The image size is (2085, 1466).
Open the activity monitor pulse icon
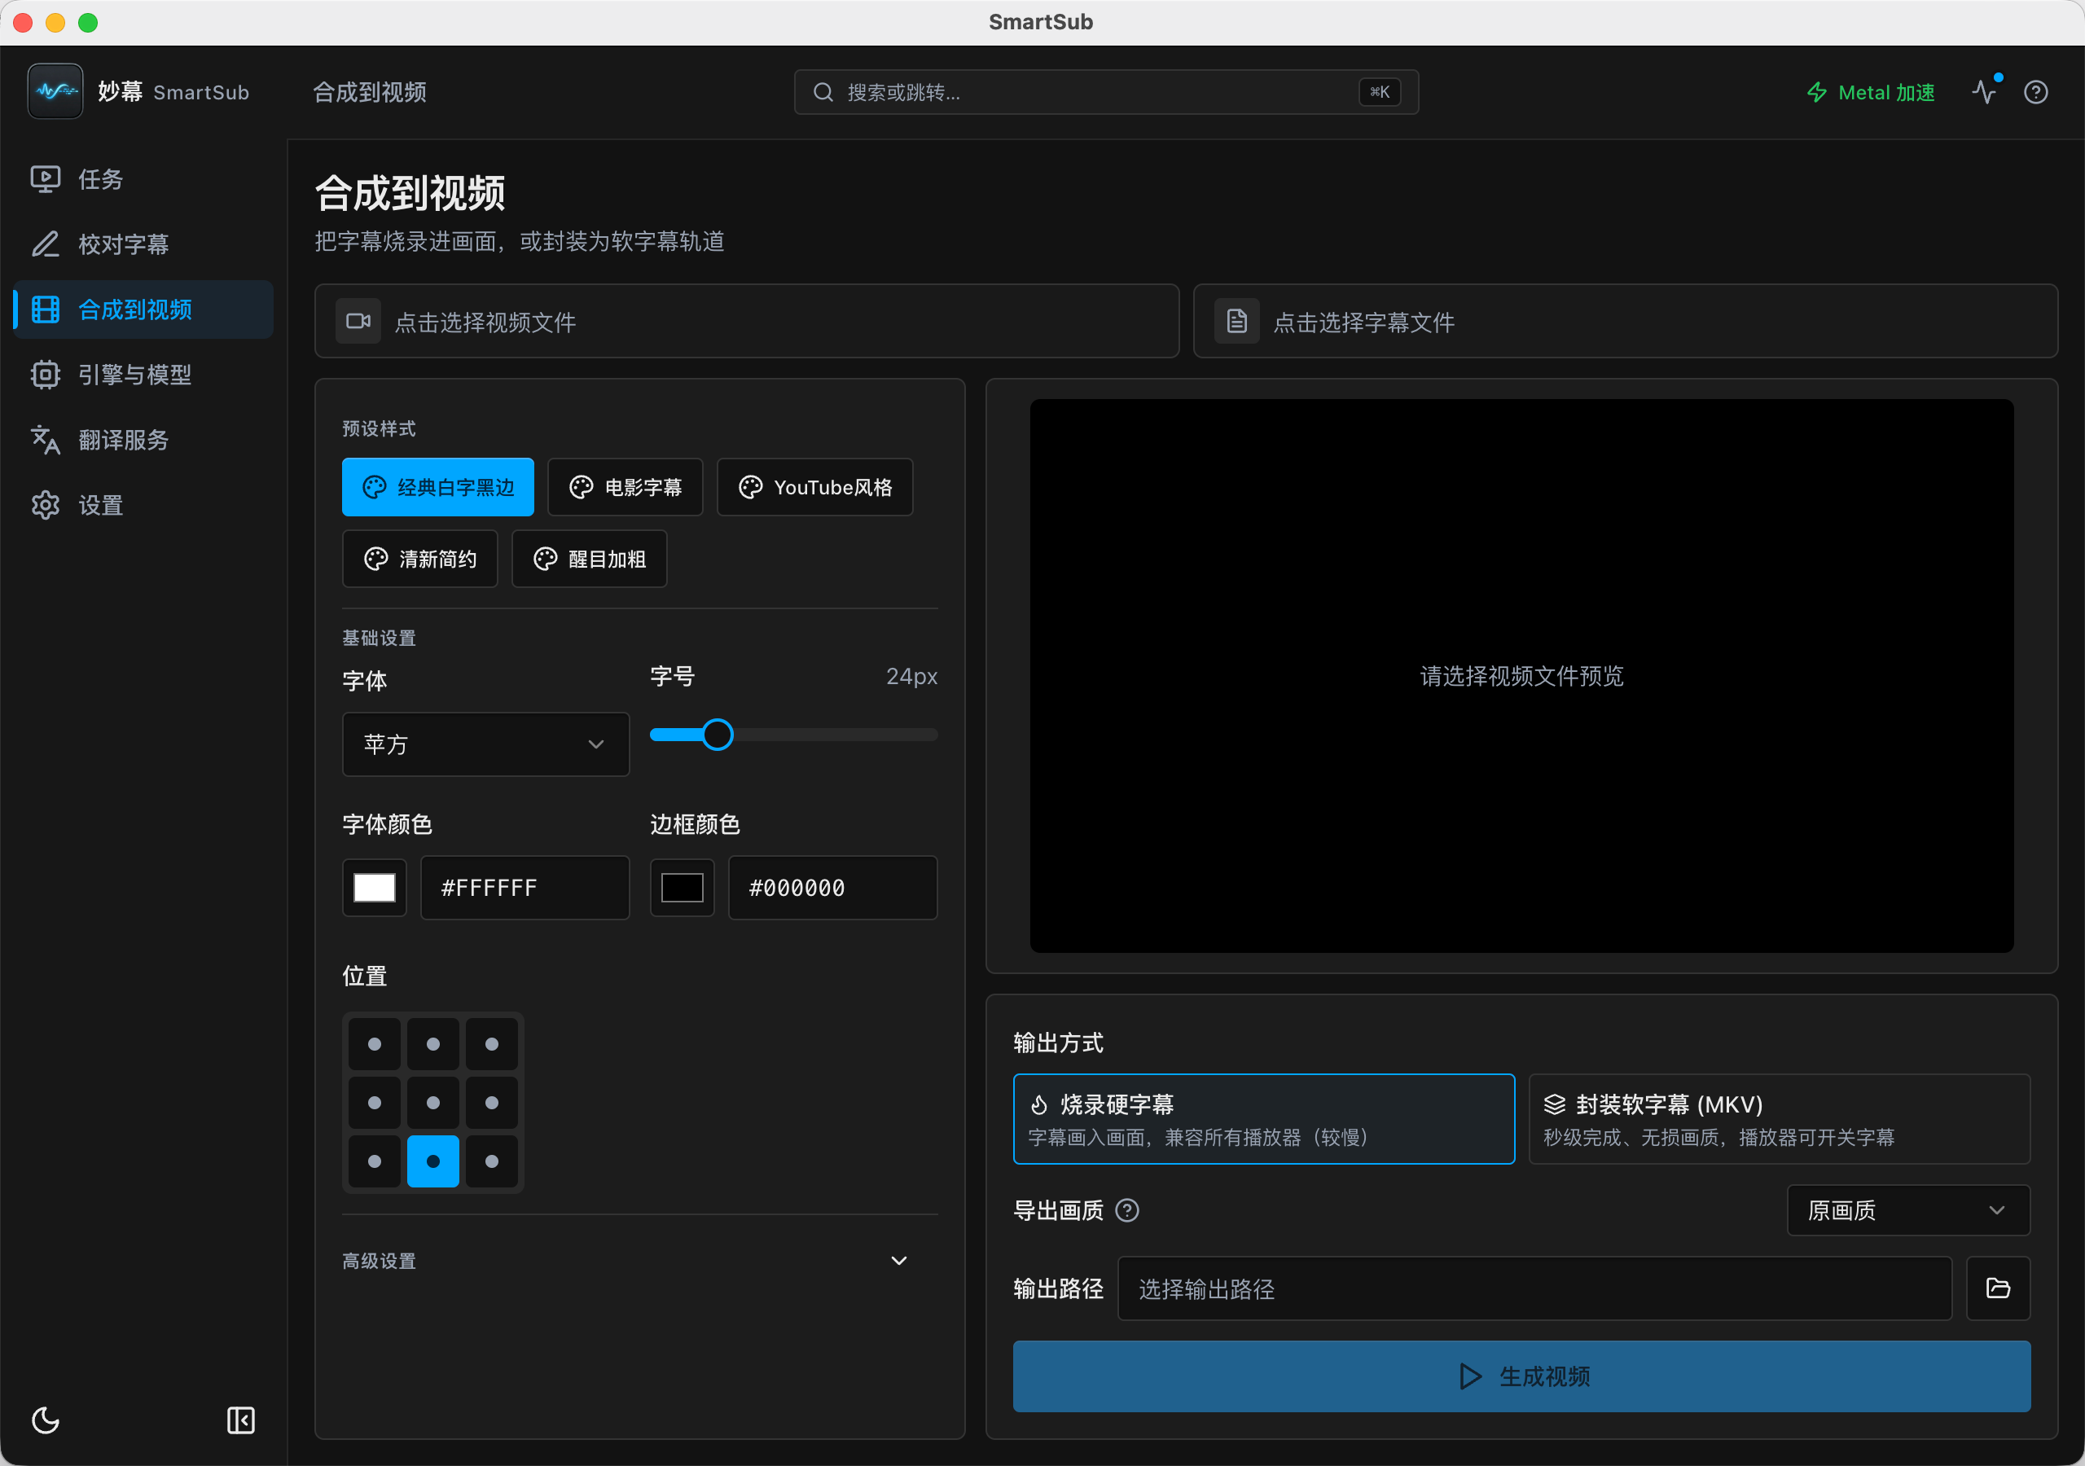1983,92
